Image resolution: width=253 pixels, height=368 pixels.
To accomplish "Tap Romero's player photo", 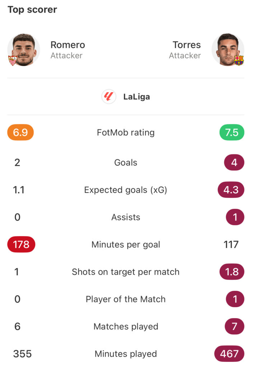I will [x=24, y=50].
